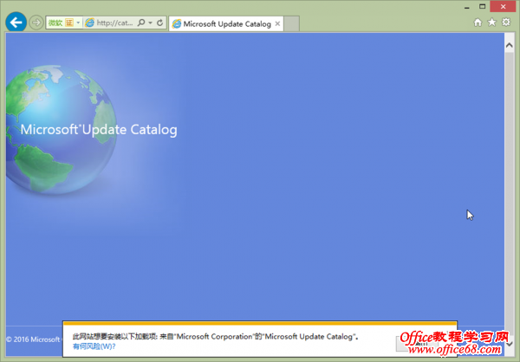Click the address bar search magnifier
This screenshot has height=362, width=520.
141,23
